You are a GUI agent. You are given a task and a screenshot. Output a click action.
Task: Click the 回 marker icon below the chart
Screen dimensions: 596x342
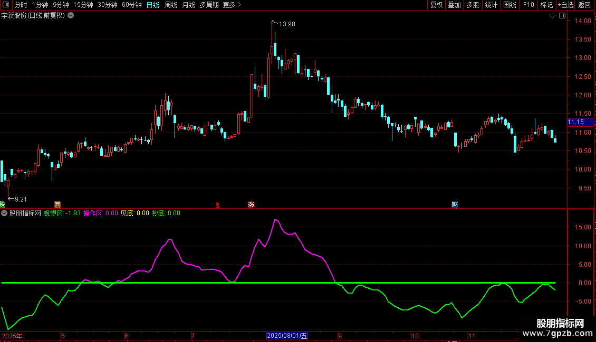click(x=57, y=204)
